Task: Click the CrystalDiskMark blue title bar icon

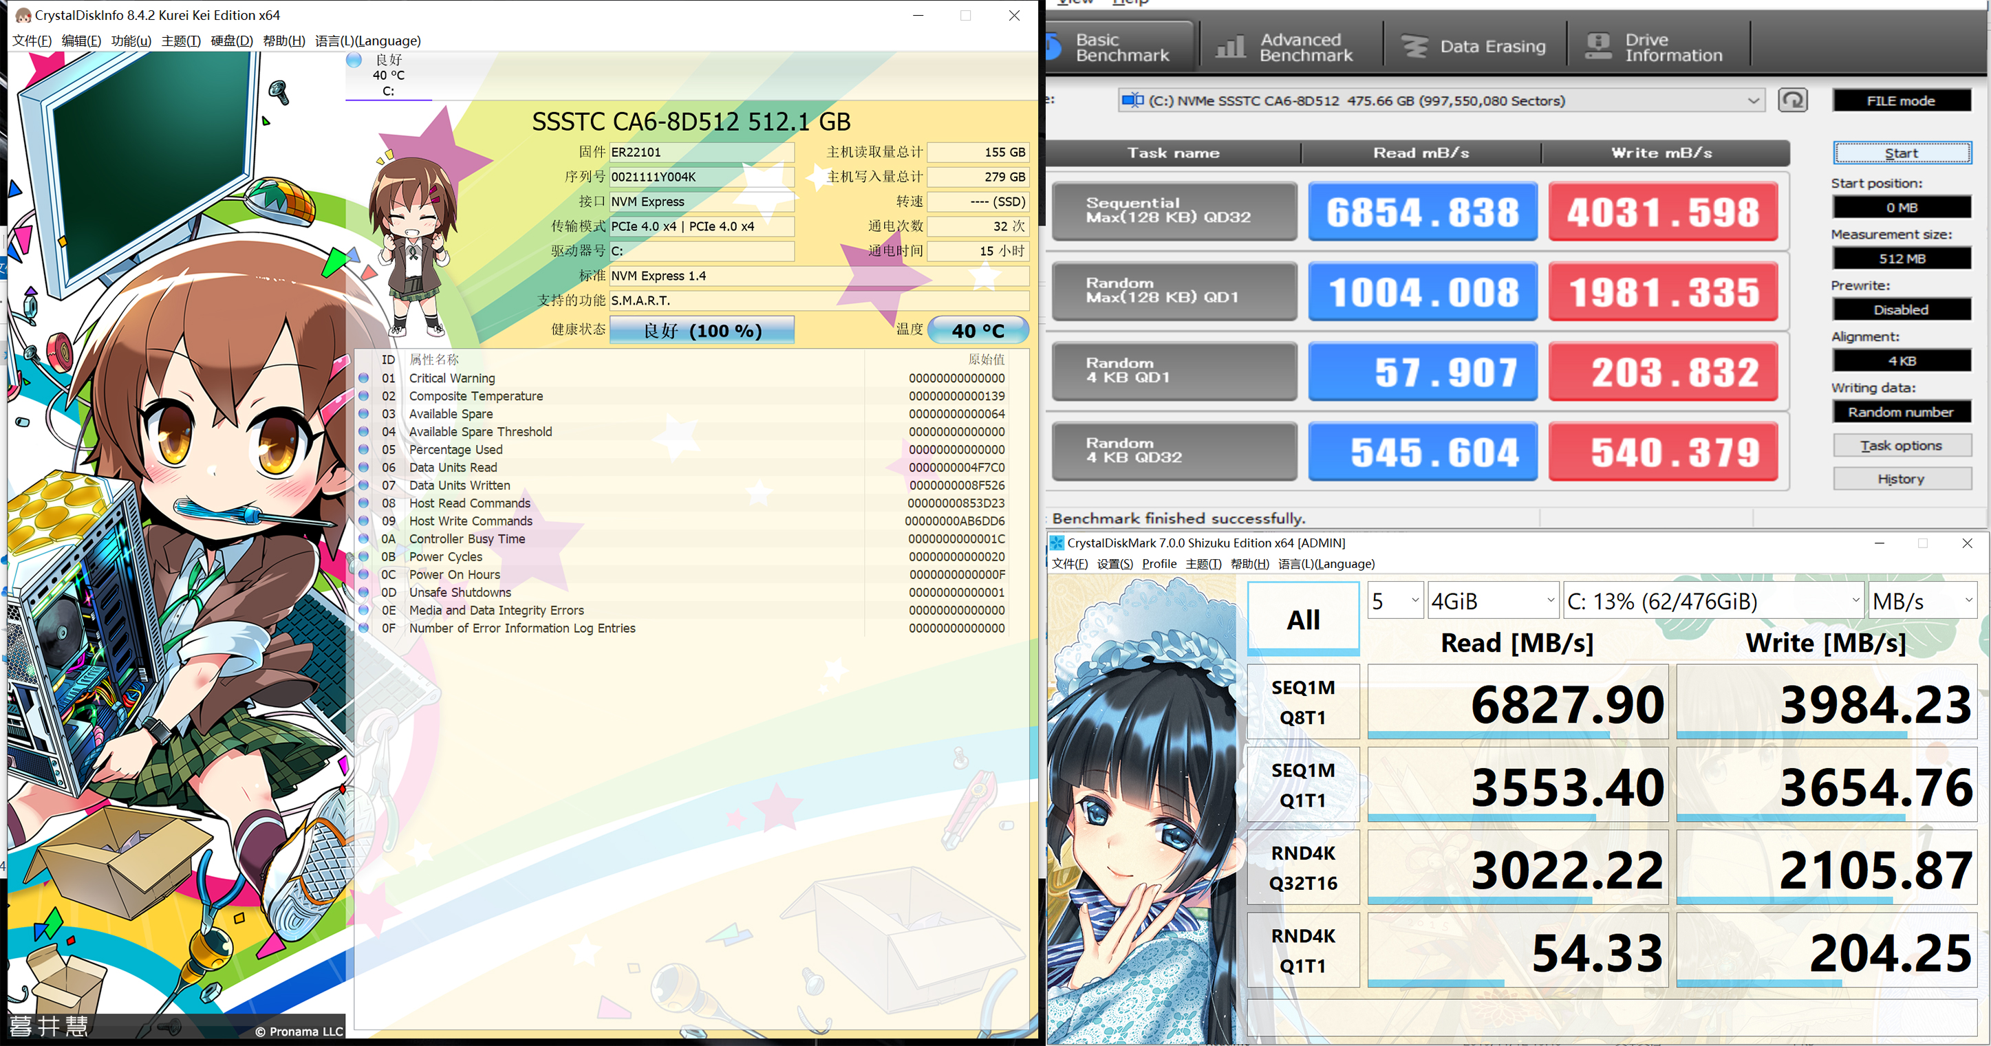Action: tap(1057, 543)
